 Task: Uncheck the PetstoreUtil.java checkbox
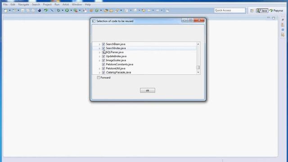[103, 68]
